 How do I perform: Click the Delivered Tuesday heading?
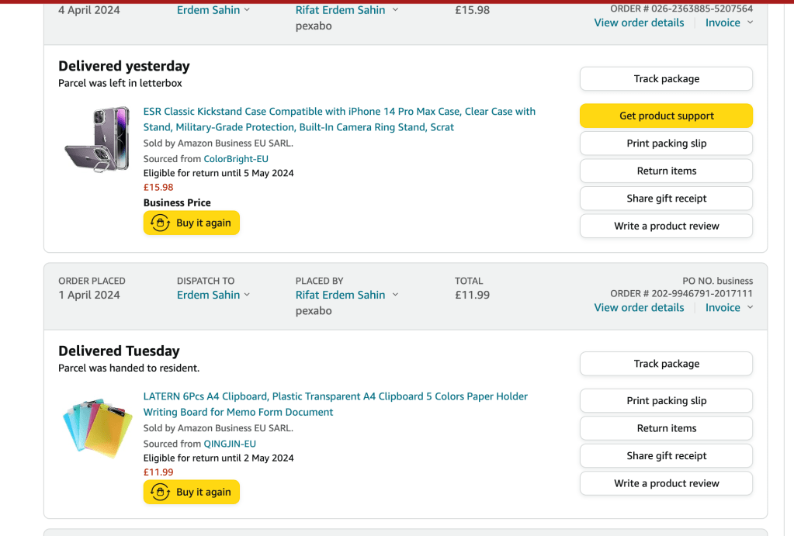point(119,351)
